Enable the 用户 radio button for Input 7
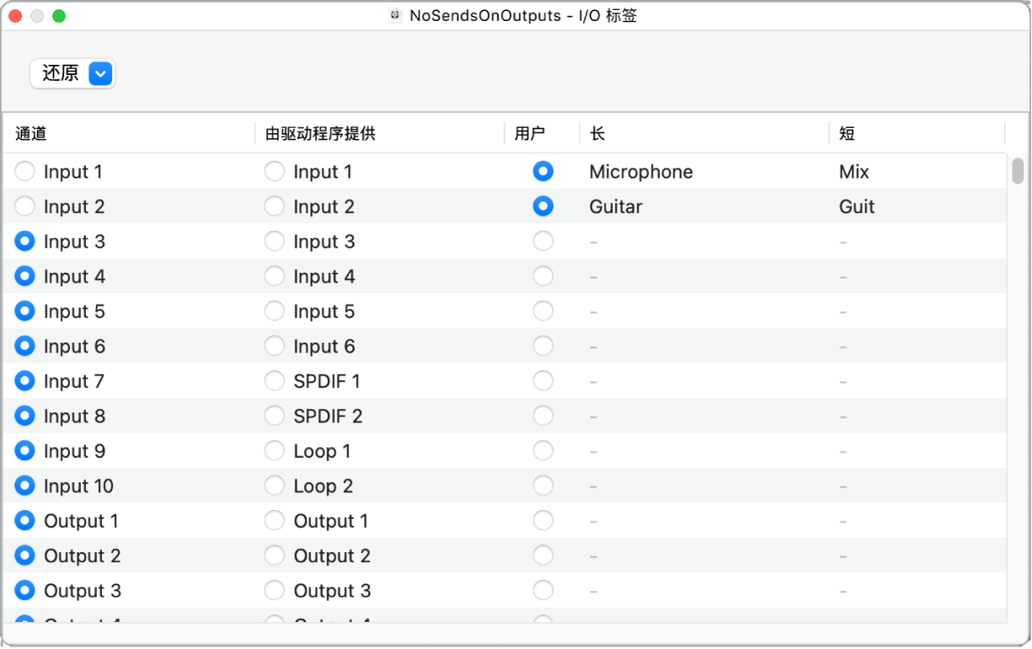Viewport: 1032px width, 649px height. click(x=543, y=380)
